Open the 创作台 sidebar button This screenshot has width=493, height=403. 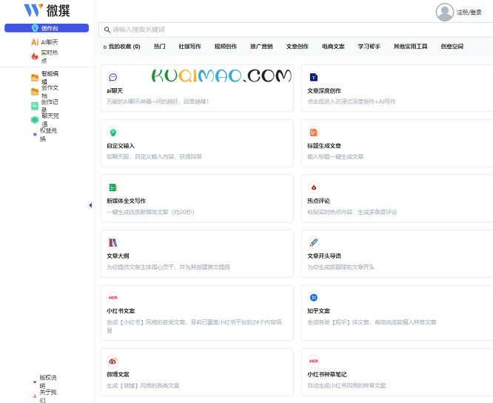(x=47, y=28)
